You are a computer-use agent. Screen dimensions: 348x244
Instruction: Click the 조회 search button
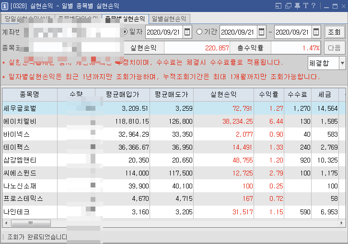(335, 32)
